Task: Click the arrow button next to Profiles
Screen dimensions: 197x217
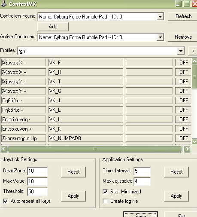Action: tap(193, 51)
